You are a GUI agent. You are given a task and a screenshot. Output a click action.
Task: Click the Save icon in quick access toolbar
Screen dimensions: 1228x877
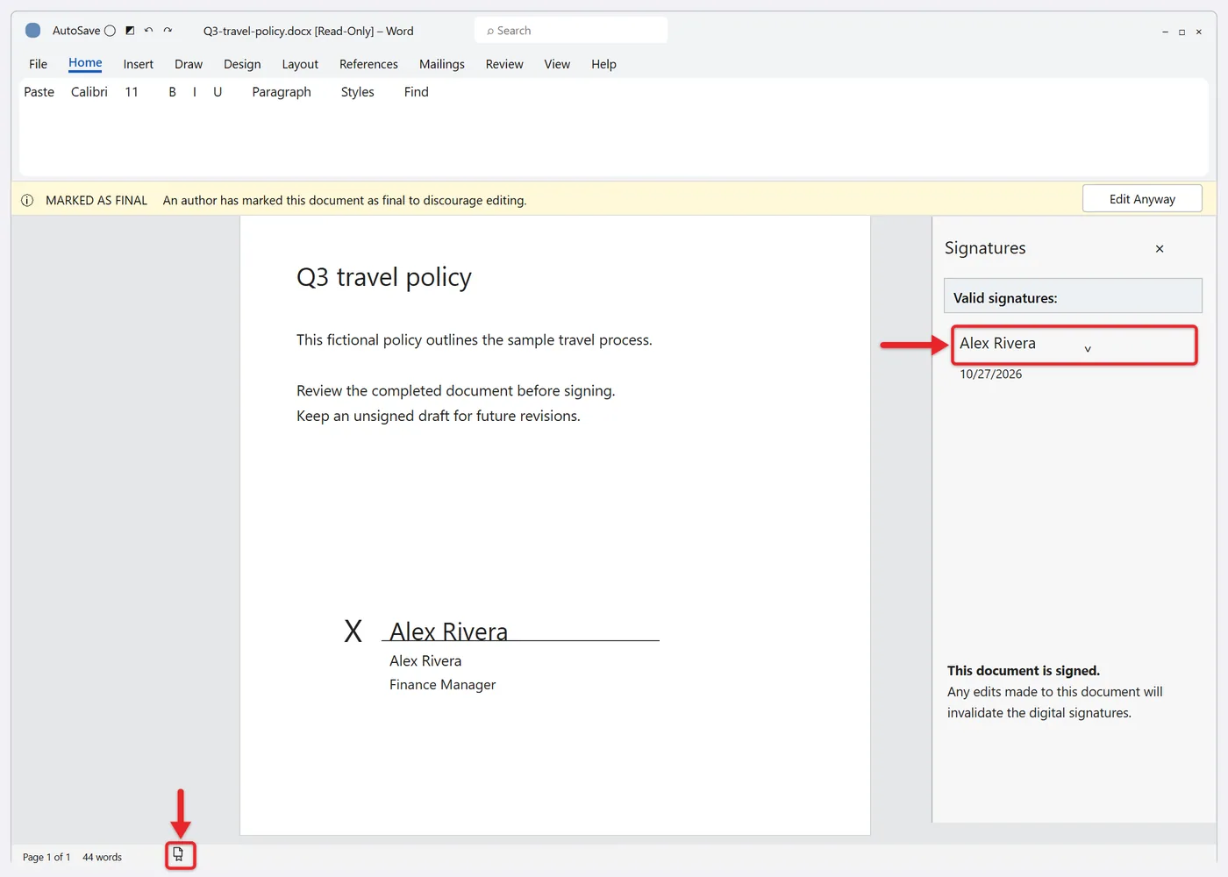pos(130,31)
